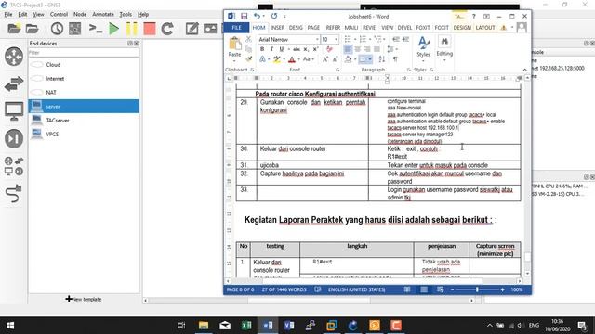Redo action in Word quick access toolbar
595x334 pixels.
tap(274, 17)
